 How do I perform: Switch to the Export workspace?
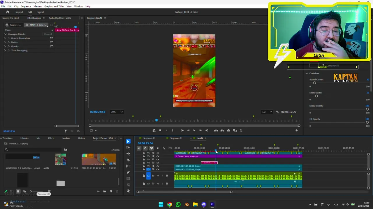point(40,12)
